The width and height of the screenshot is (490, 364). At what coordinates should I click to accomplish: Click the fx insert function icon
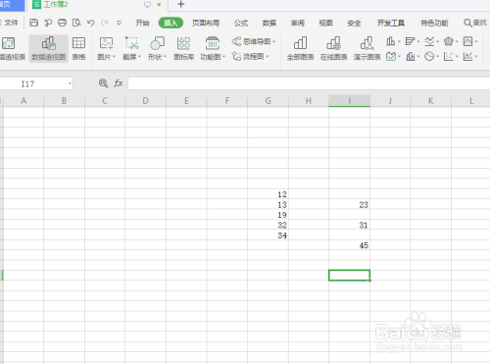119,83
